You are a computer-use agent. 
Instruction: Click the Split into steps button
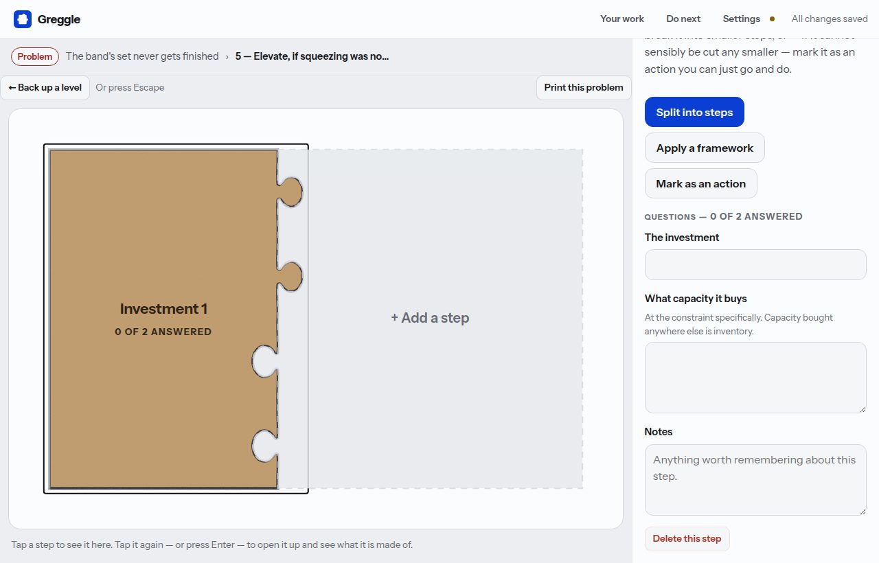tap(694, 112)
